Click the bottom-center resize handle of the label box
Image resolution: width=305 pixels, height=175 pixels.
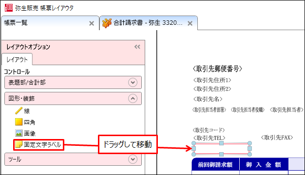[221, 155]
